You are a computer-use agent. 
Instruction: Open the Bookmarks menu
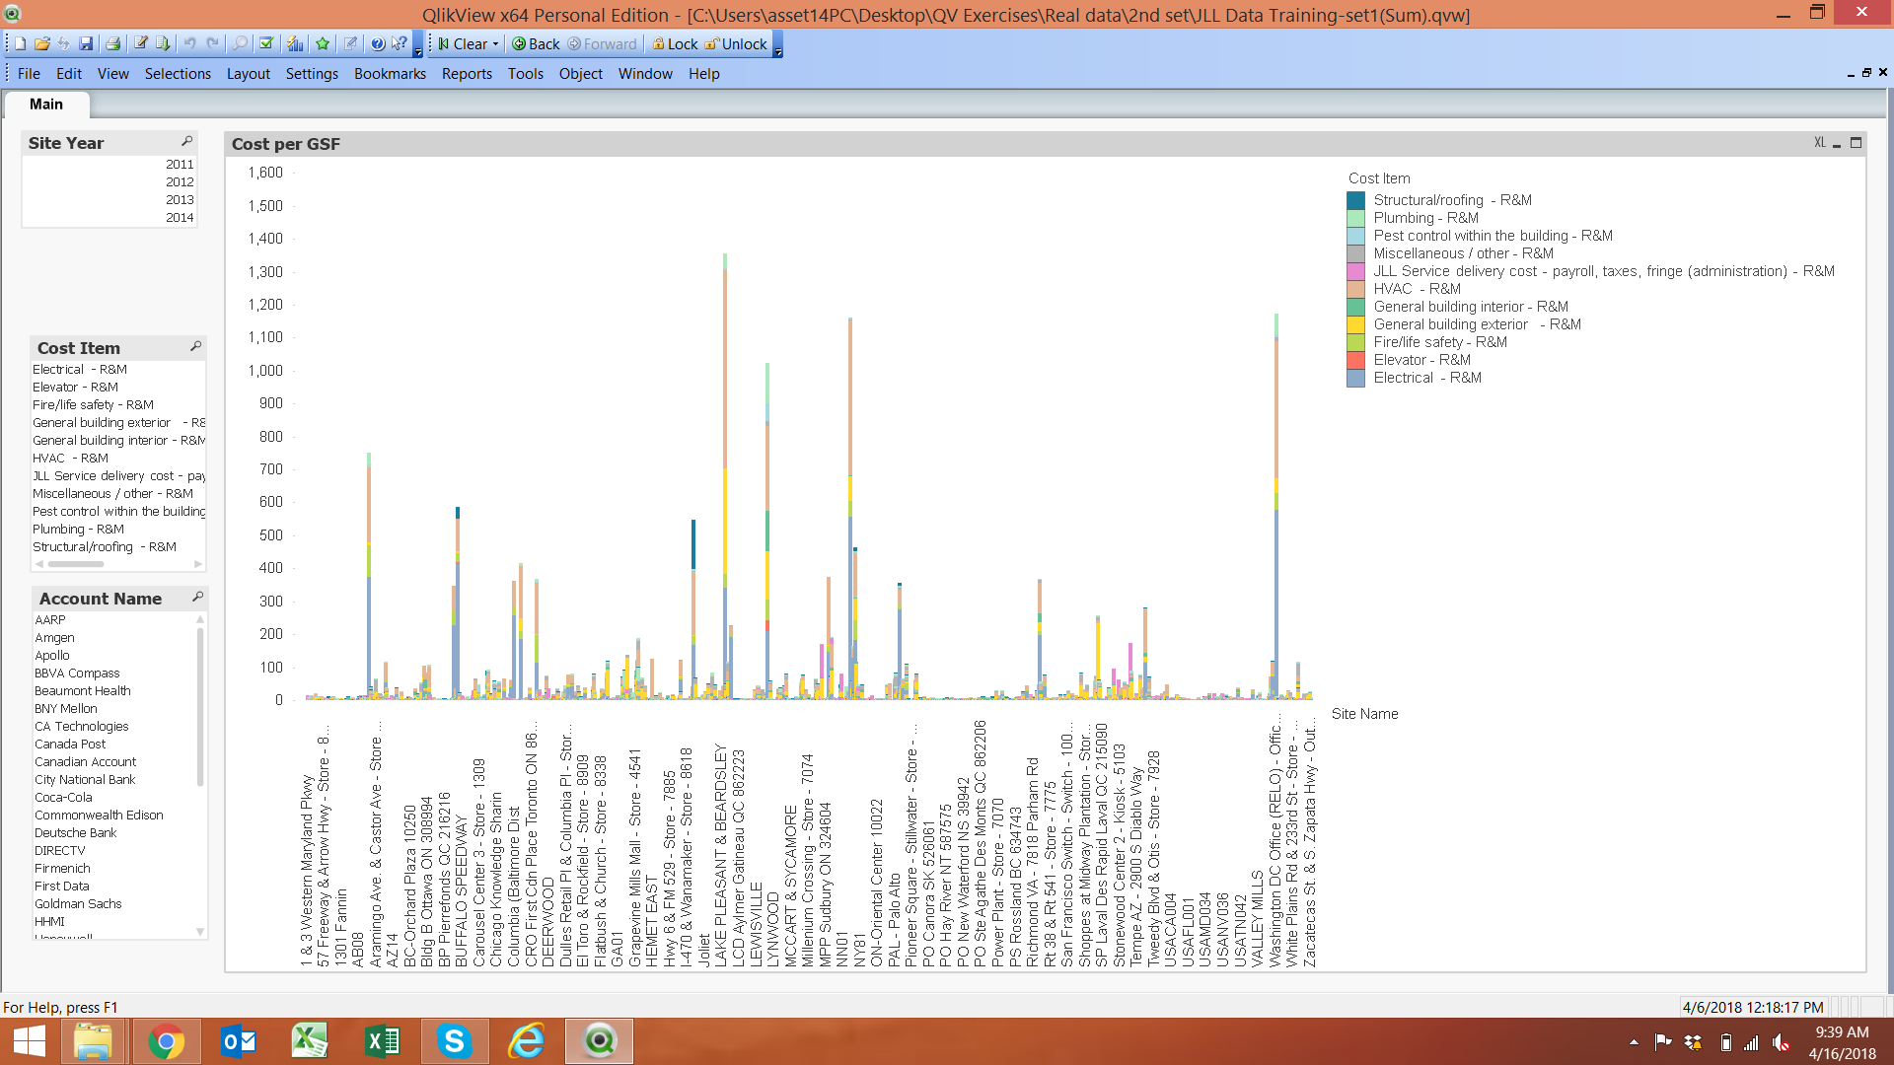click(x=390, y=74)
